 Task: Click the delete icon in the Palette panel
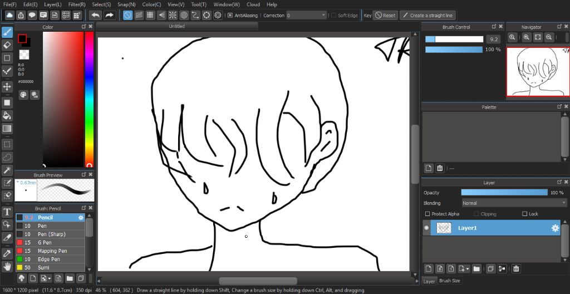[440, 168]
